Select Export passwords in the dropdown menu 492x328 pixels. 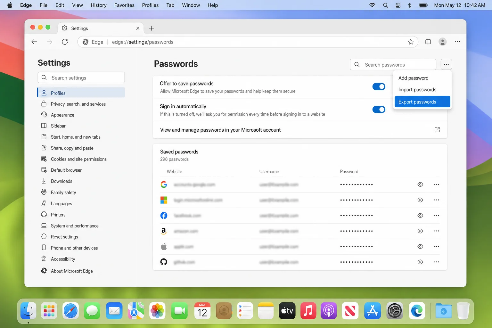[x=422, y=102]
